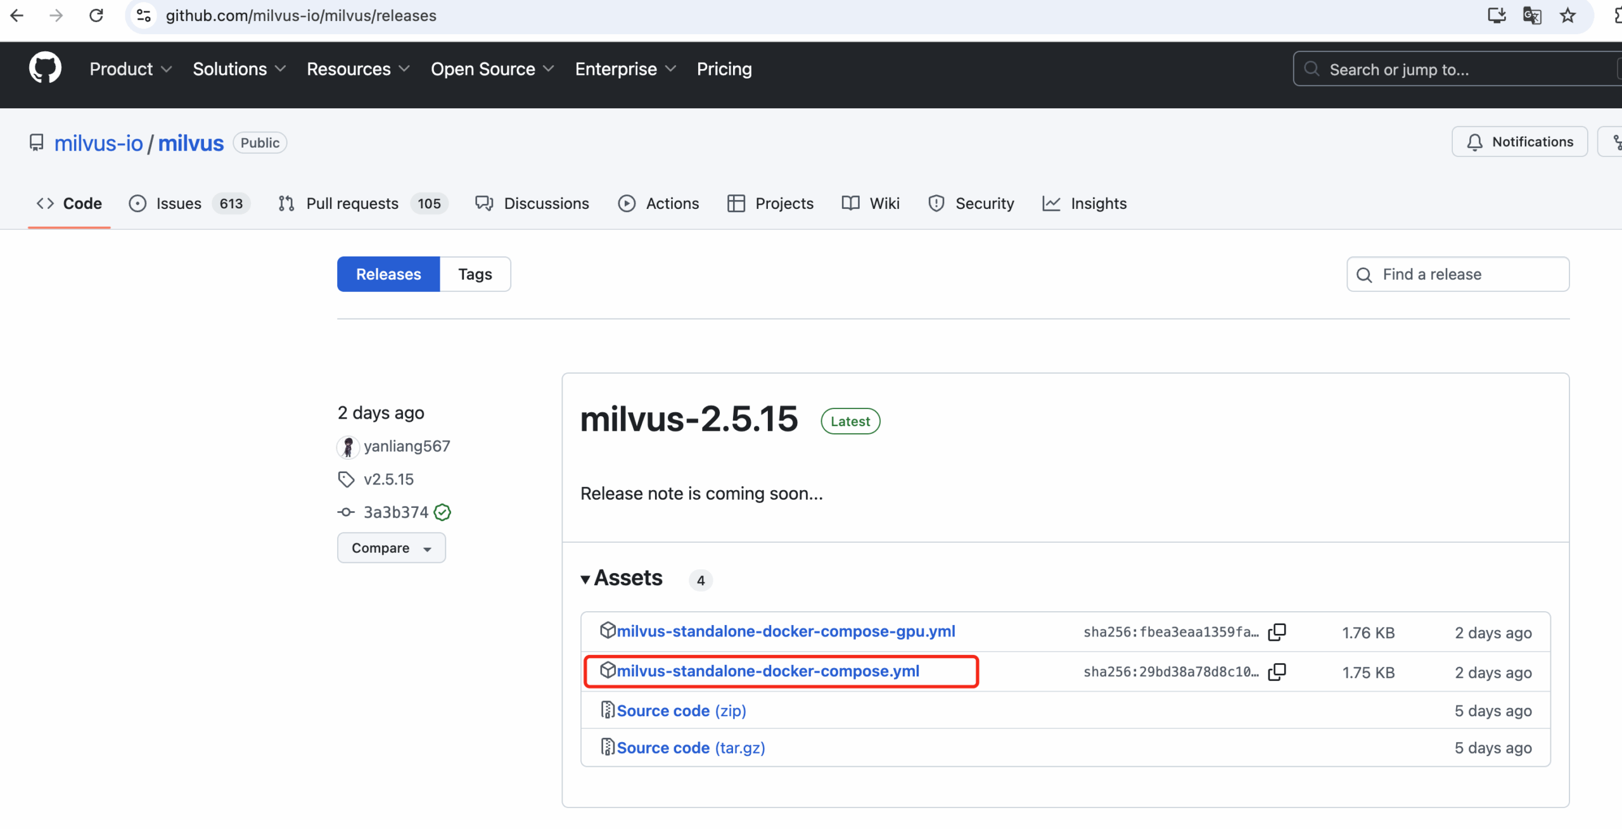Click the Public visibility badge
The height and width of the screenshot is (829, 1622).
[x=260, y=142]
